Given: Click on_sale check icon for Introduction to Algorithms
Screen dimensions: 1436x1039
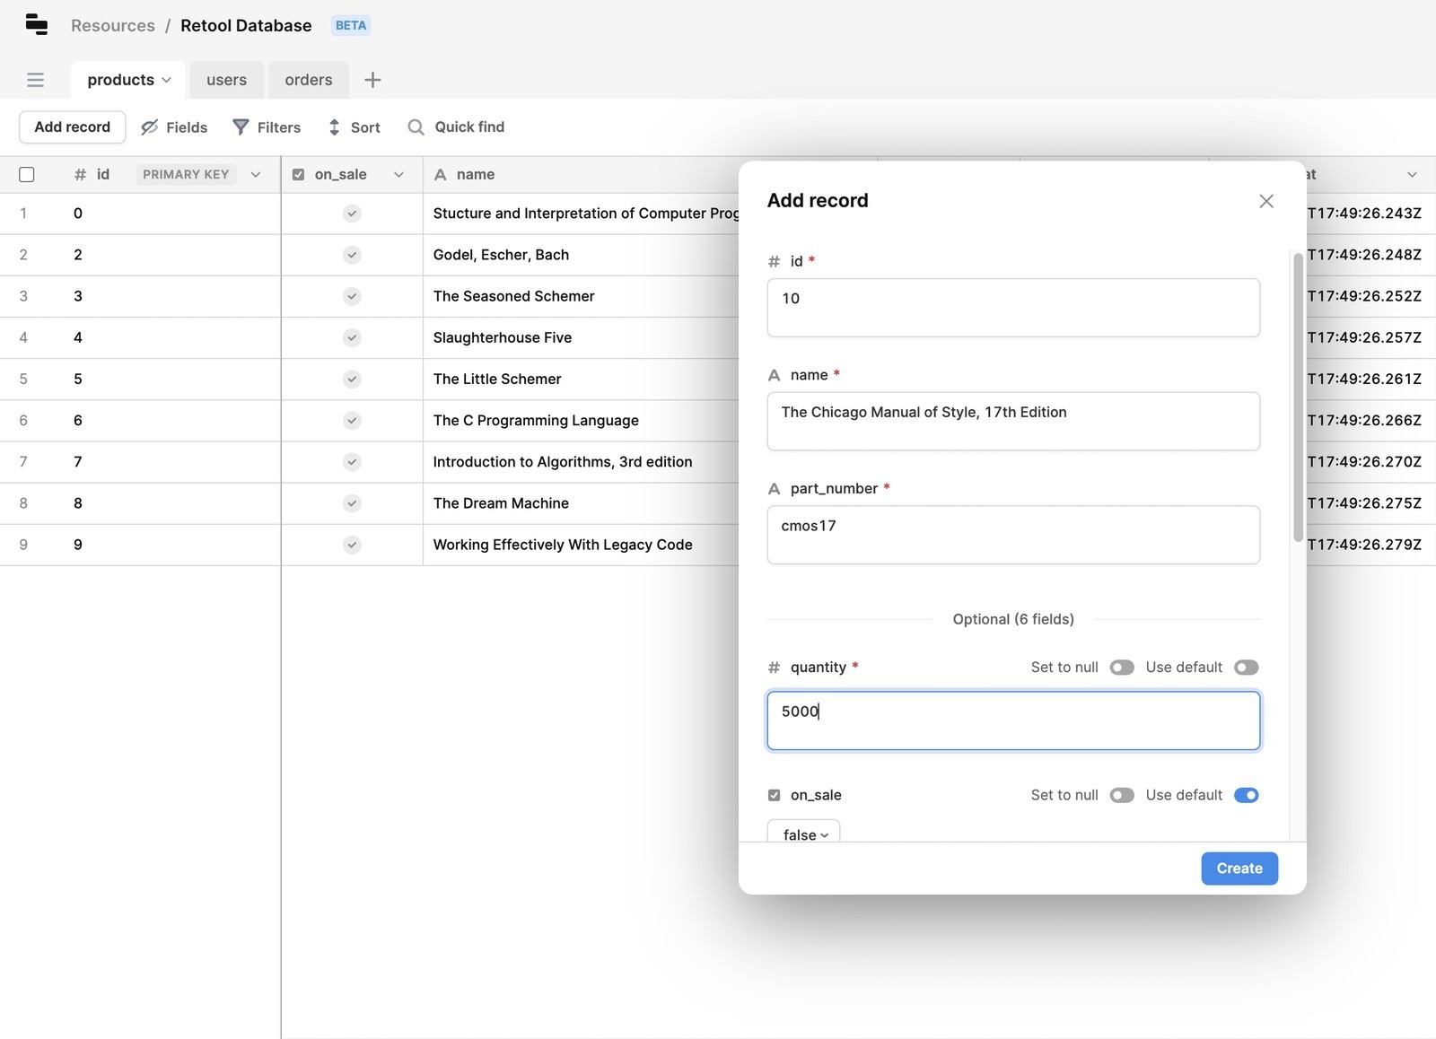Looking at the screenshot, I should [x=352, y=462].
